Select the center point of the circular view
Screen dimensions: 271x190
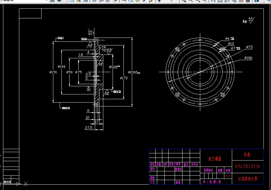[200, 72]
